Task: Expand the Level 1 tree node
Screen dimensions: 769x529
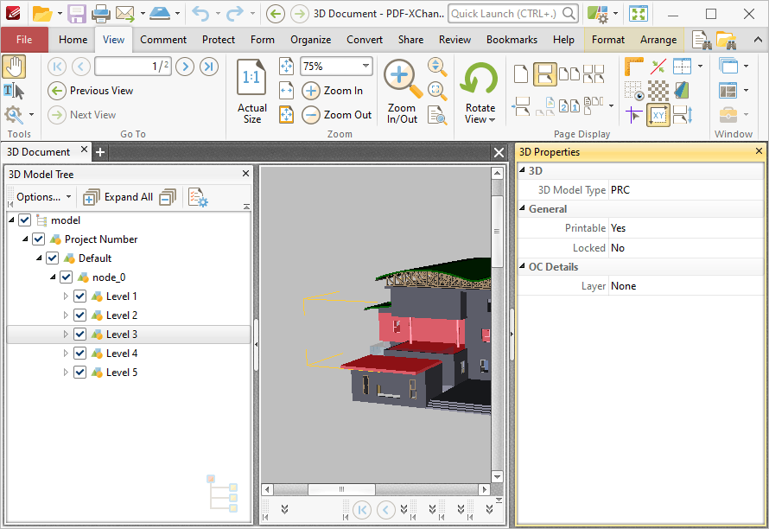Action: point(66,296)
